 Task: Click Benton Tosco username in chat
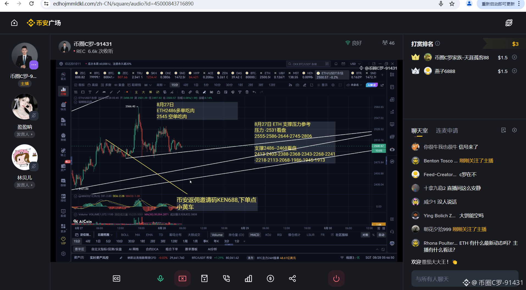(x=441, y=161)
